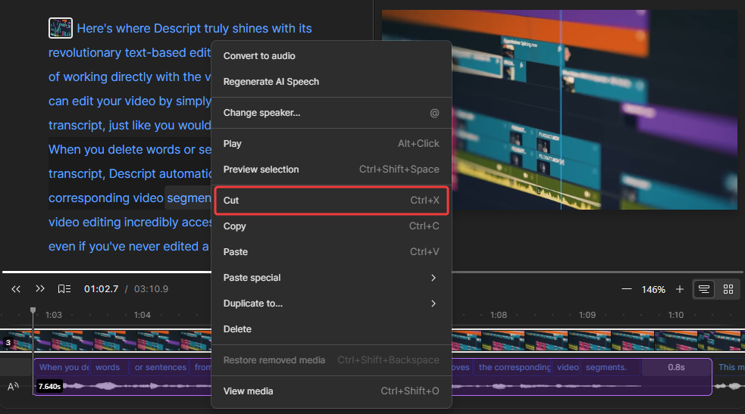Click the audio track waveform icon
This screenshot has width=745, height=414.
[x=13, y=387]
